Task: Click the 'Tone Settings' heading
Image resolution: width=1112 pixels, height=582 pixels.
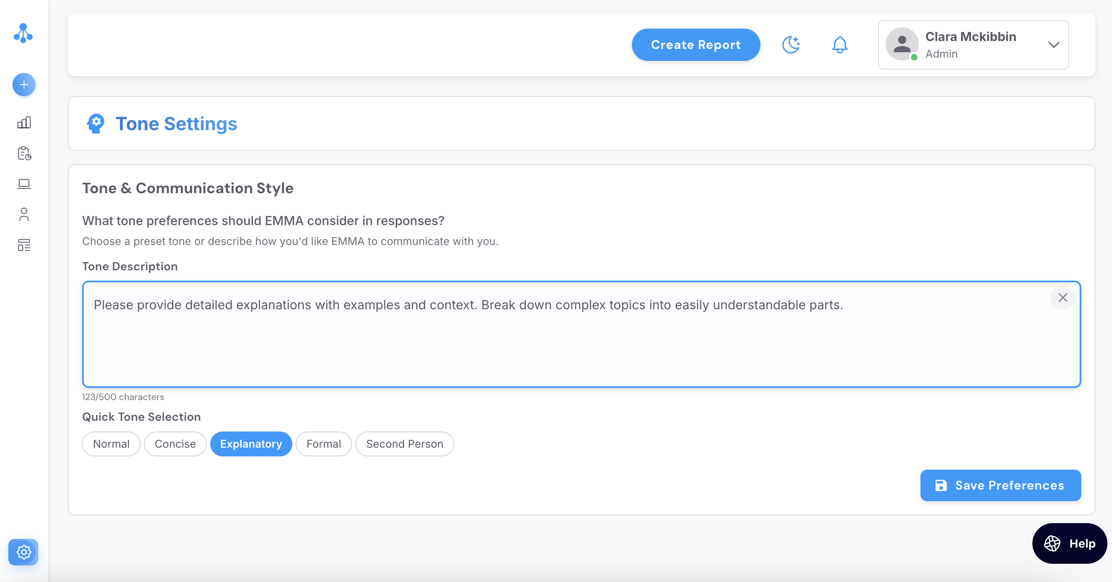Action: point(176,124)
